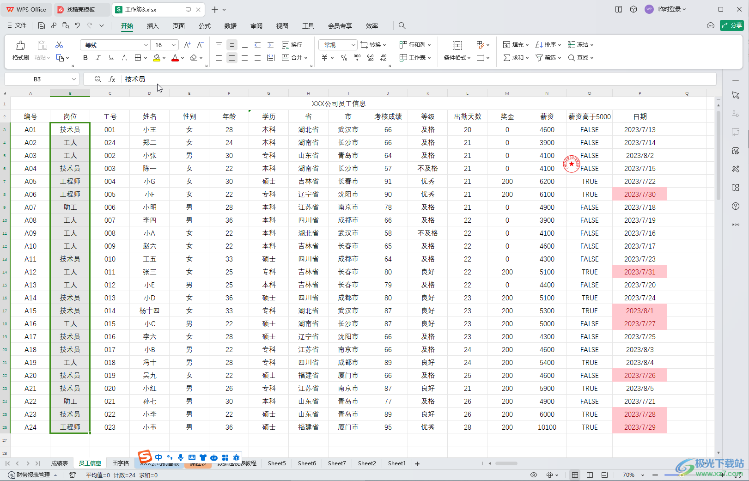Click the Clear formatting eraser icon

tap(194, 58)
